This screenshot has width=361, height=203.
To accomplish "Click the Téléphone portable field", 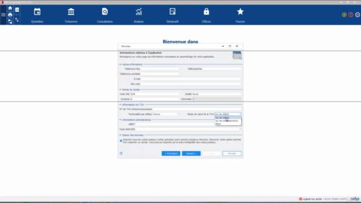I will (x=160, y=74).
